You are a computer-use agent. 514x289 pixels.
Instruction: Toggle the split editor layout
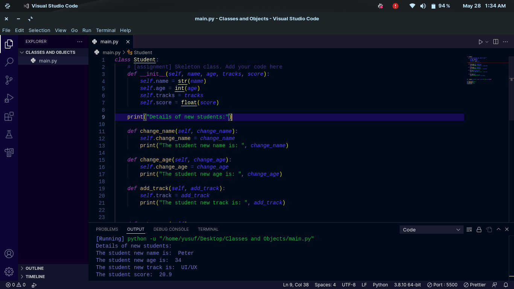[495, 41]
